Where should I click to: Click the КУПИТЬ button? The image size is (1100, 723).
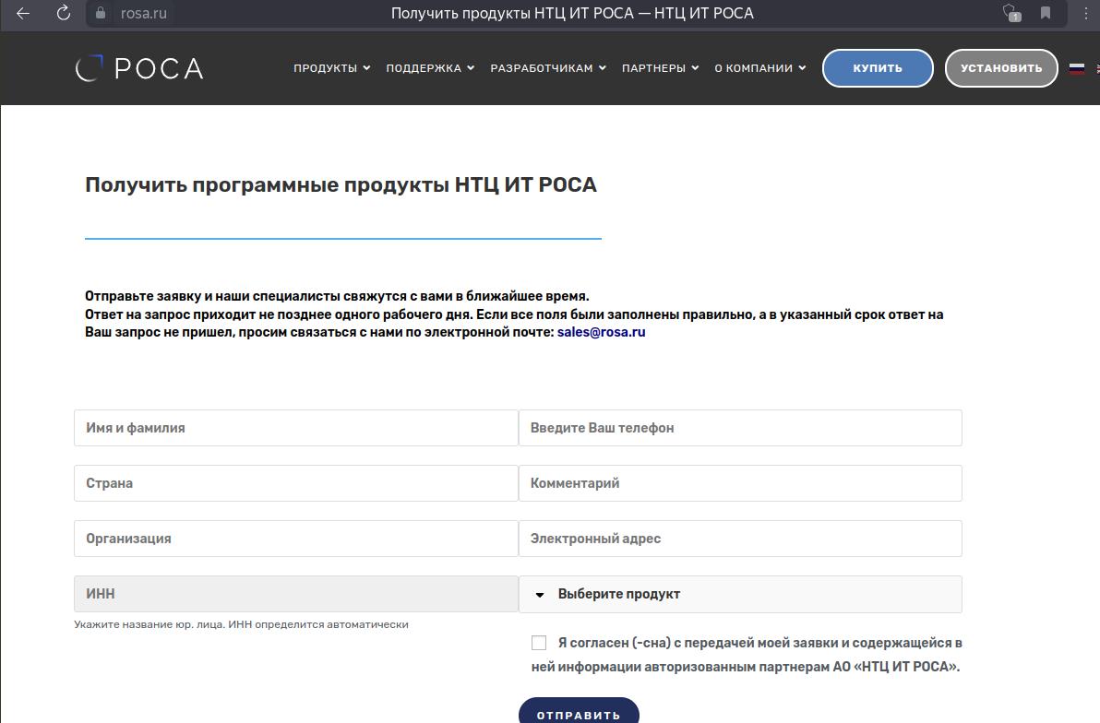click(x=878, y=68)
